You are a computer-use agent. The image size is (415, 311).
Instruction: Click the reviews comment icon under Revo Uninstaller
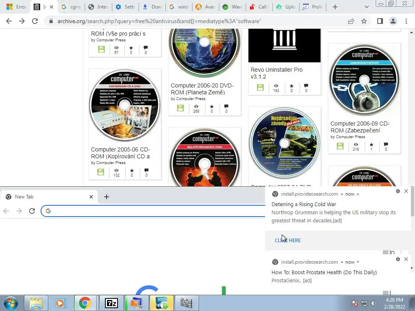306,85
